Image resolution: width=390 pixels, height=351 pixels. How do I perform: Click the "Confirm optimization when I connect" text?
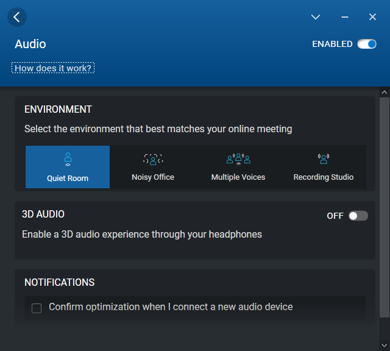(171, 307)
